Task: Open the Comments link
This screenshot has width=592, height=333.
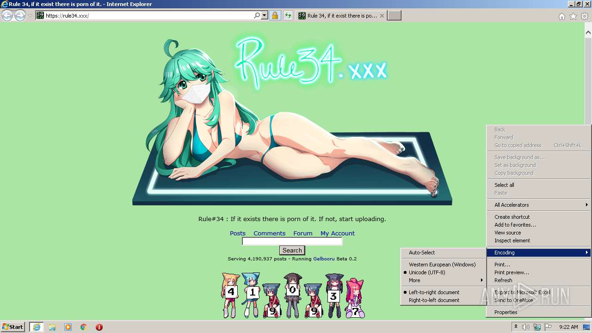Action: click(x=269, y=233)
